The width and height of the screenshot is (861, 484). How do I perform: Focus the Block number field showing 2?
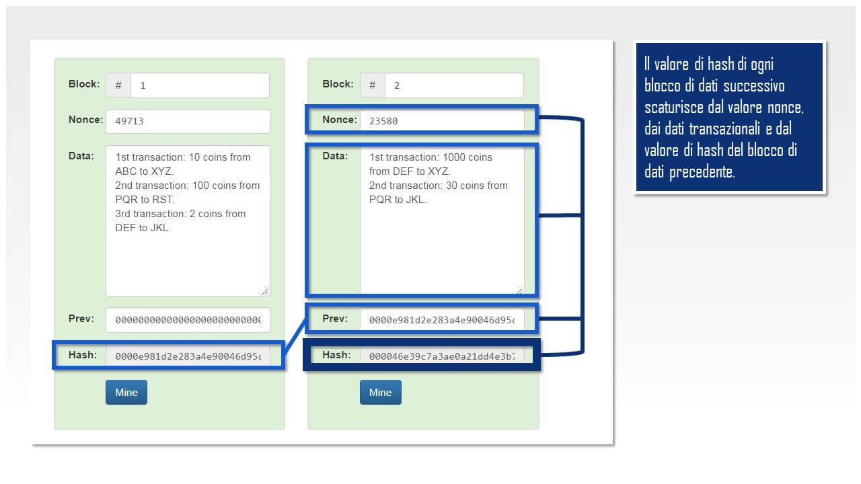point(454,85)
